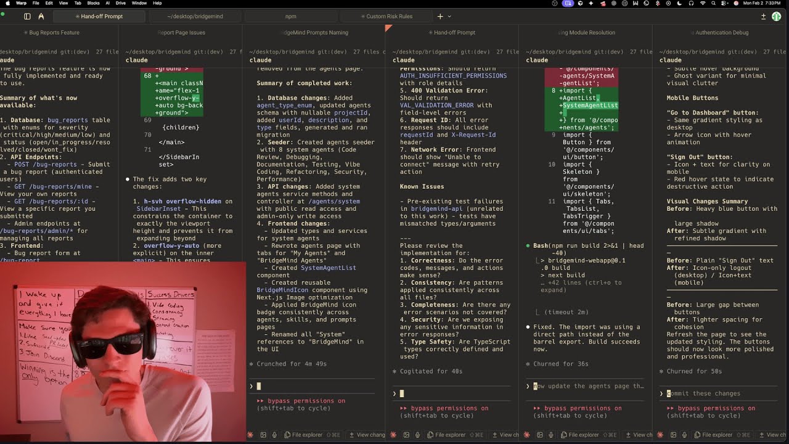This screenshot has width=789, height=444.
Task: View changes in Authentication Debug pane
Action: (x=772, y=435)
